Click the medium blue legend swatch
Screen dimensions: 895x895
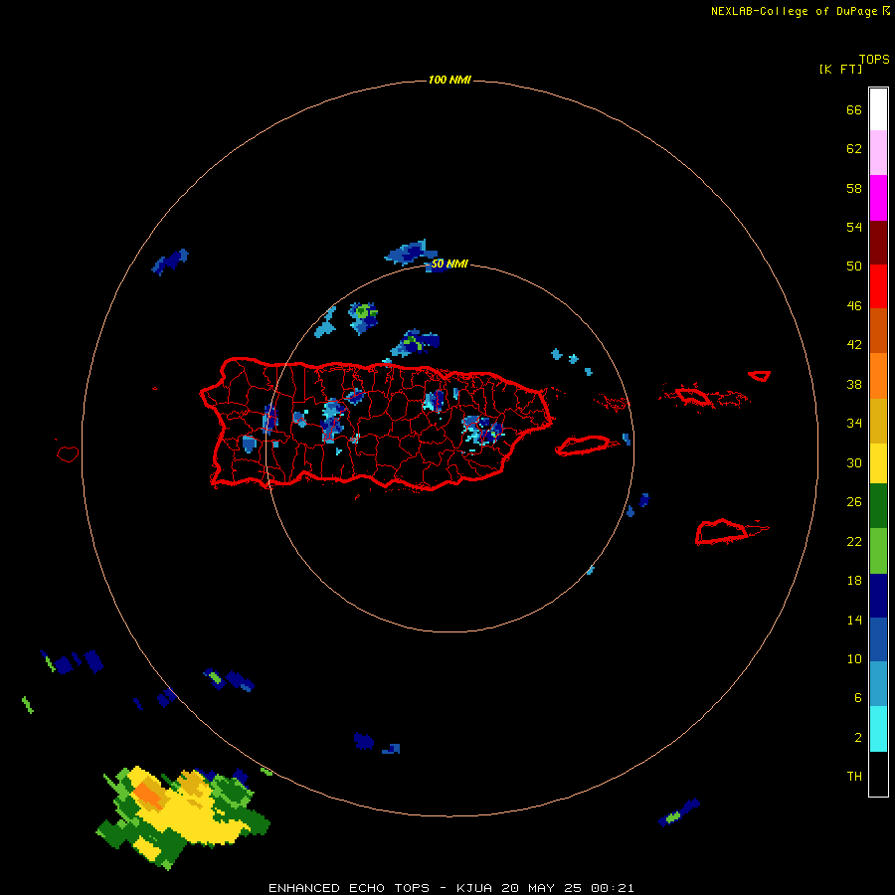tap(878, 639)
